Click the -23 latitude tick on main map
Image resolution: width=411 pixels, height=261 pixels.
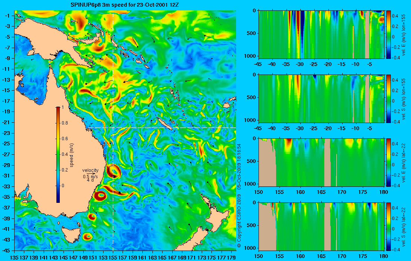(x=7, y=133)
